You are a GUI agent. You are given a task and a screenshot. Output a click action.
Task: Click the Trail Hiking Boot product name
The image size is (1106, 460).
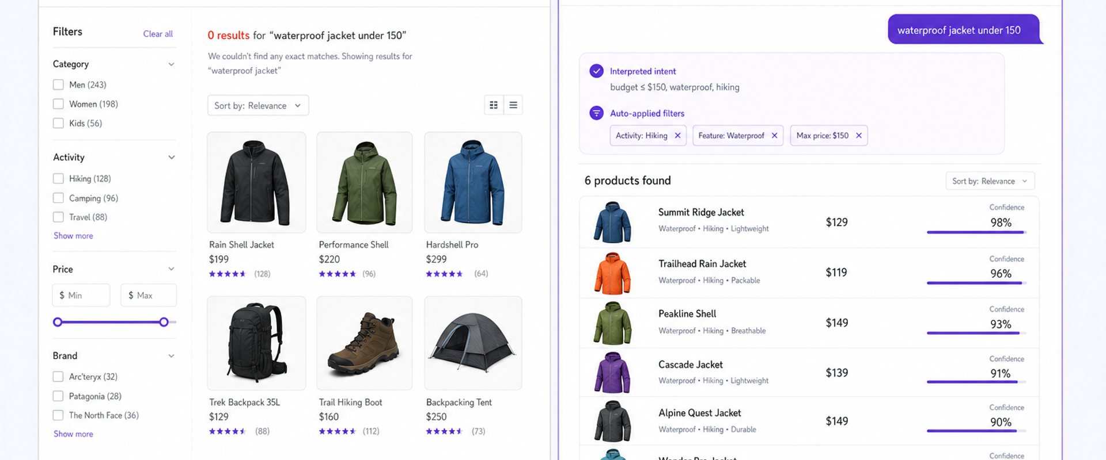click(350, 402)
